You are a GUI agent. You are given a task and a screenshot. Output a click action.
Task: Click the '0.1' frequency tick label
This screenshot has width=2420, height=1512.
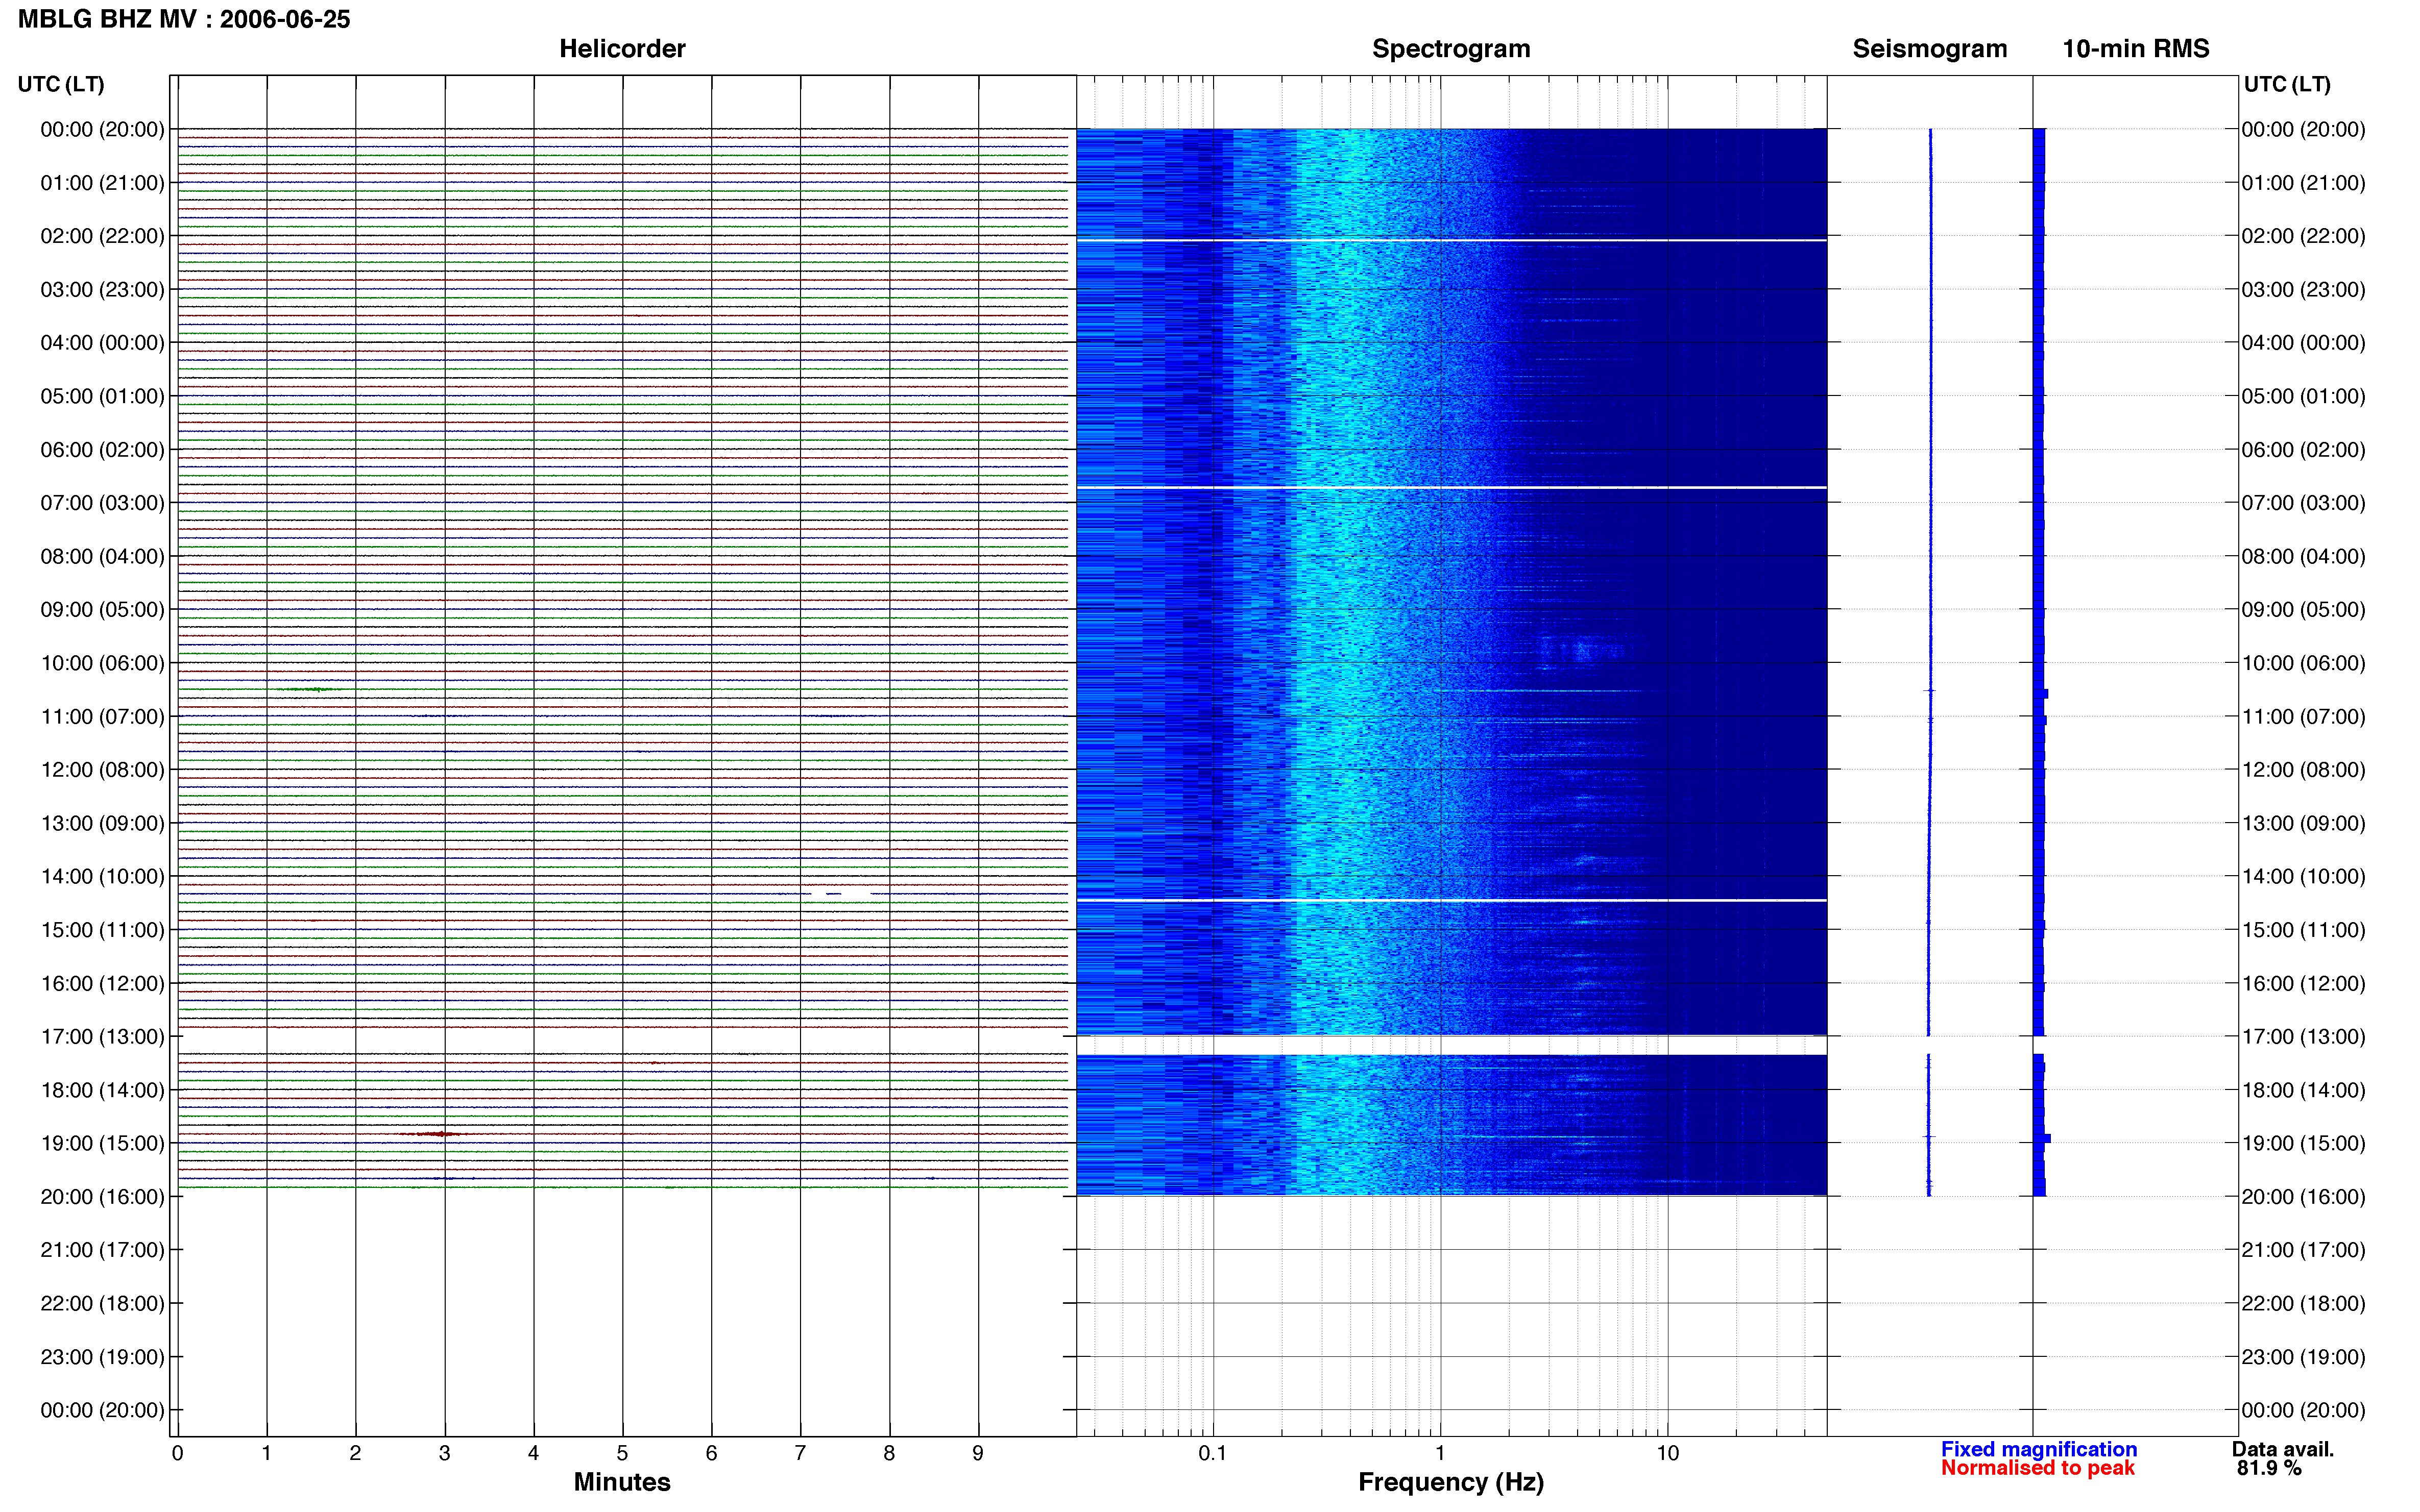[x=1213, y=1453]
